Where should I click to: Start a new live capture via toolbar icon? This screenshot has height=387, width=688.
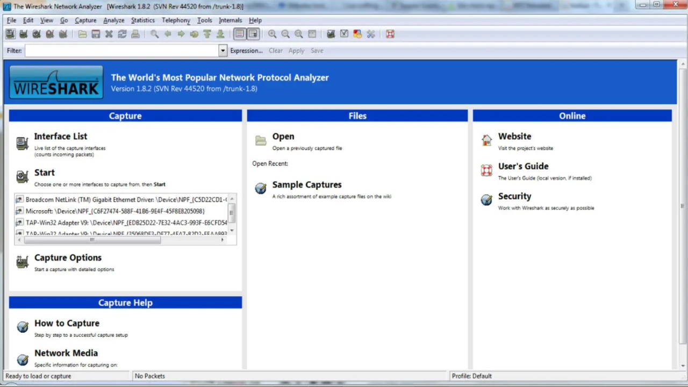tap(37, 34)
